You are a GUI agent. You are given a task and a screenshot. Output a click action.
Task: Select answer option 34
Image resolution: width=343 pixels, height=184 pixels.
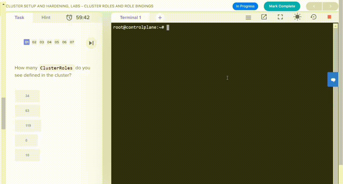pos(27,96)
